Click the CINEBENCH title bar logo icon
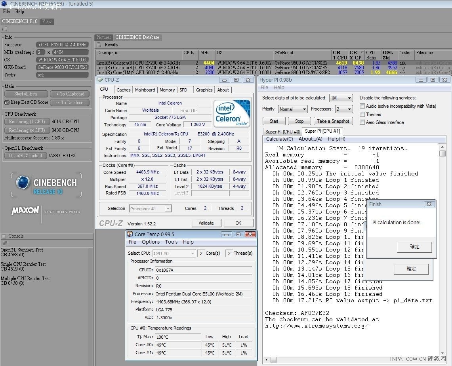452x366 pixels. [4, 4]
